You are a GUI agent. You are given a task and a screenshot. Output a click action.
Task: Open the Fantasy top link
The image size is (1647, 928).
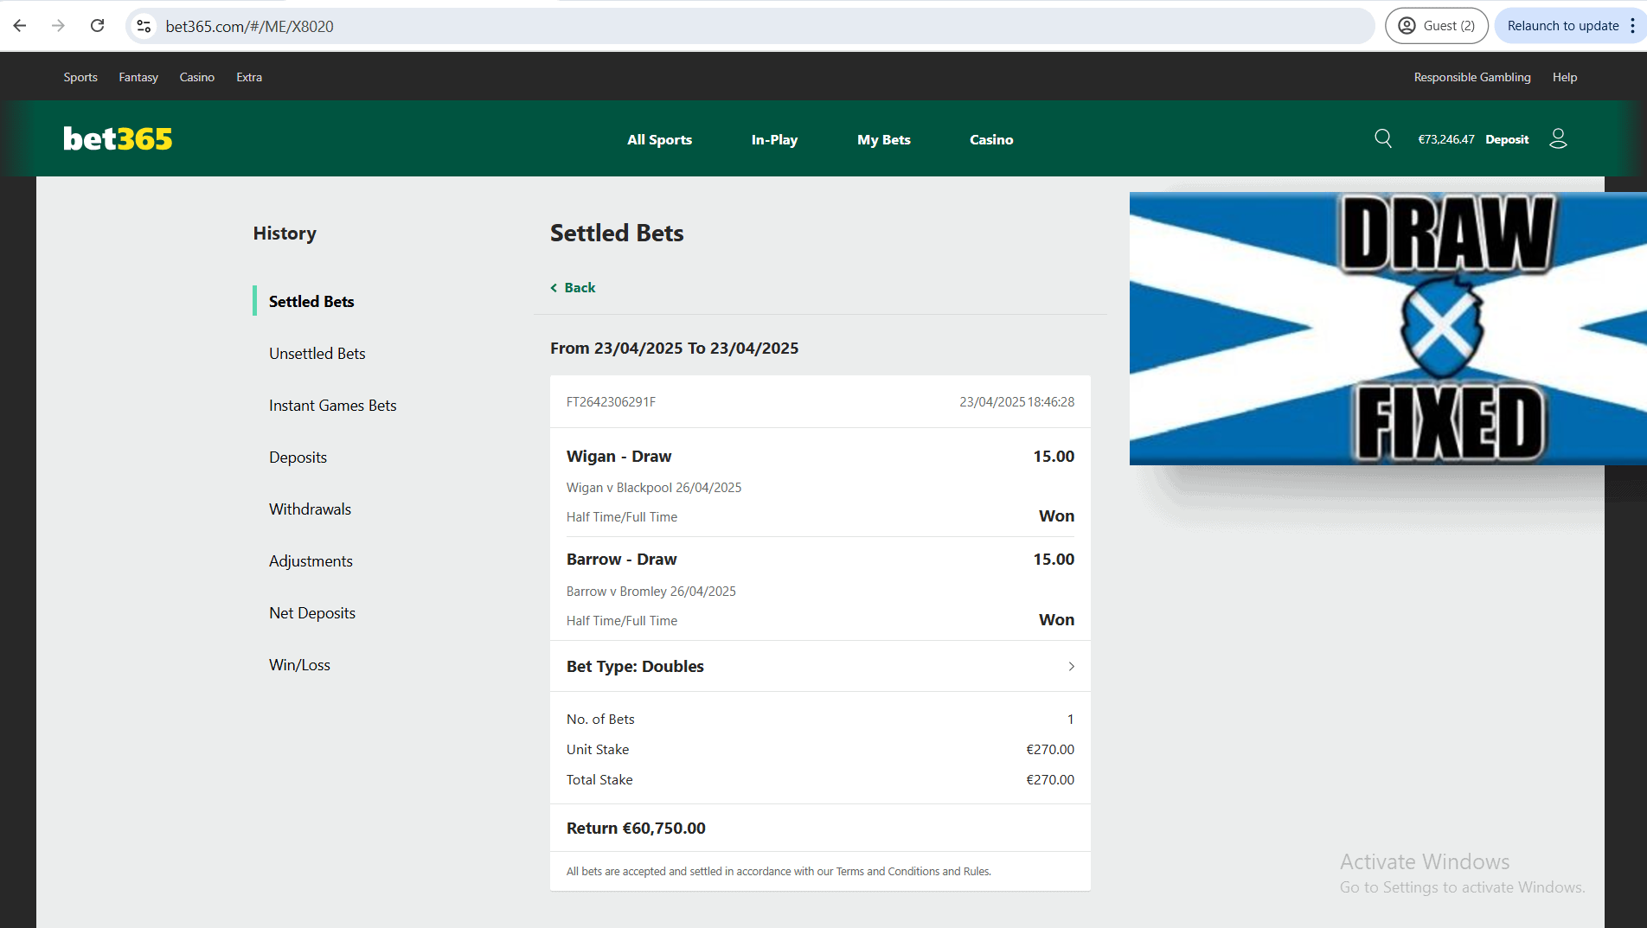[138, 77]
